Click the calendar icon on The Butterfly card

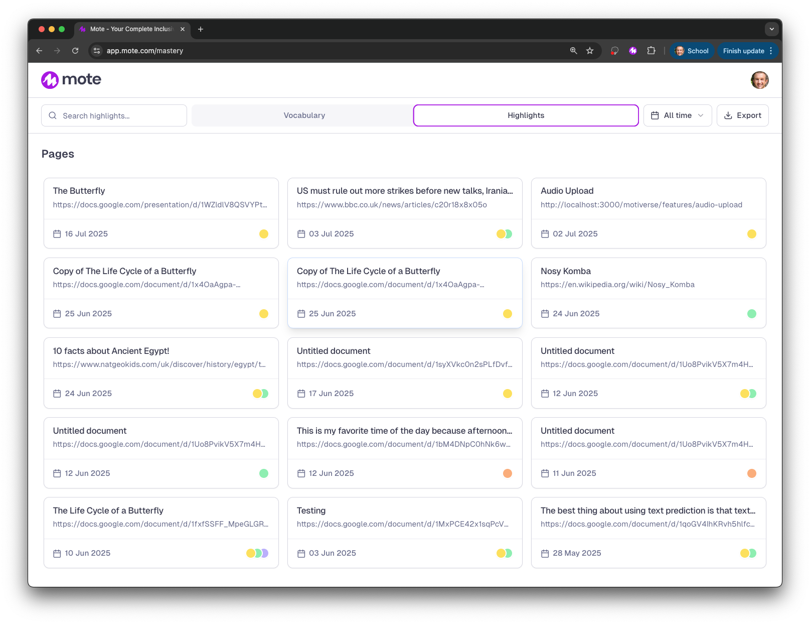57,233
